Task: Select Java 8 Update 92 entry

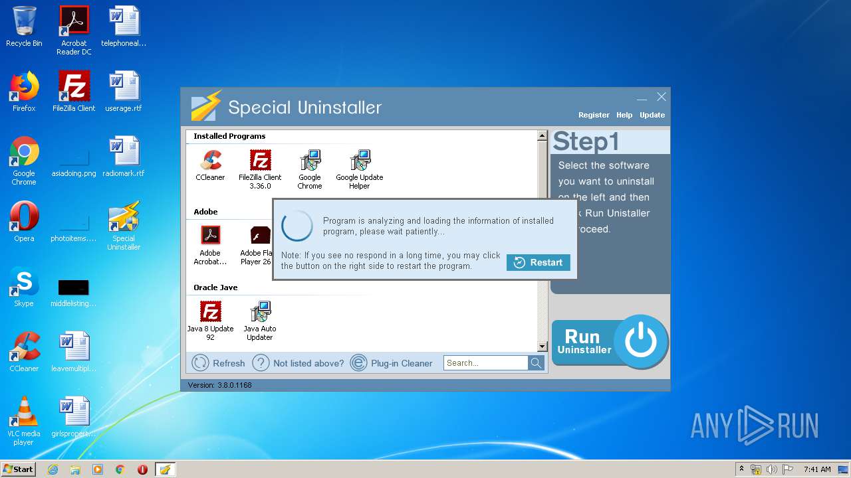Action: pyautogui.click(x=210, y=321)
